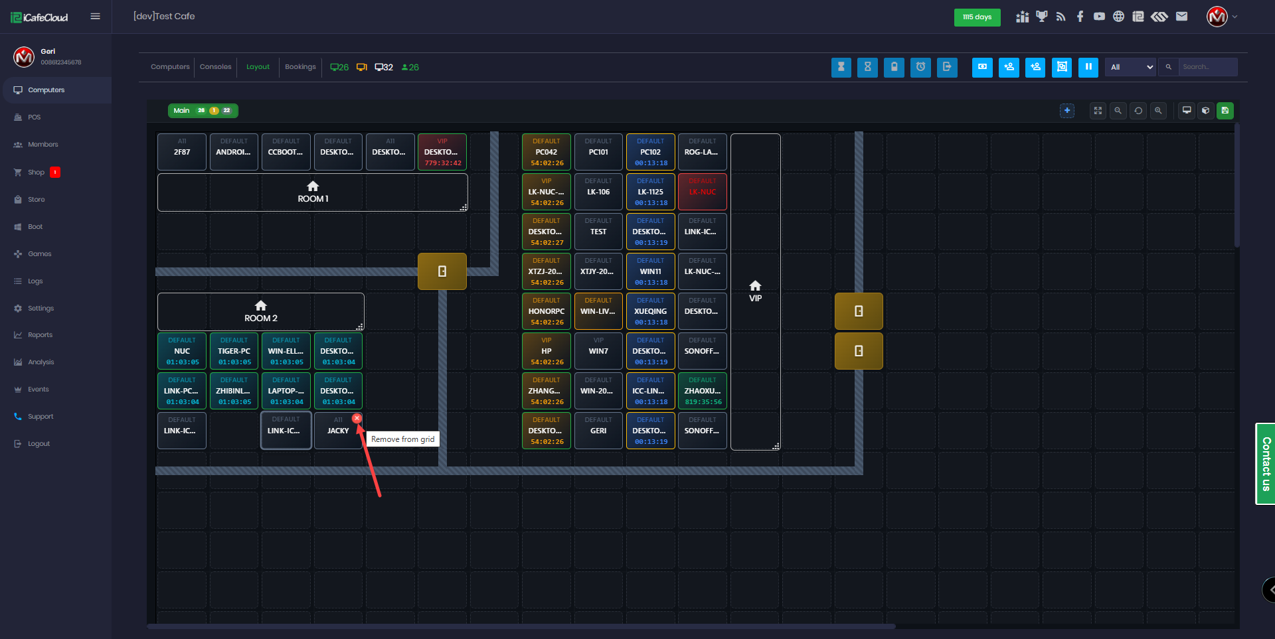The width and height of the screenshot is (1275, 639).
Task: Open the YouTube icon in the header
Action: tap(1100, 17)
